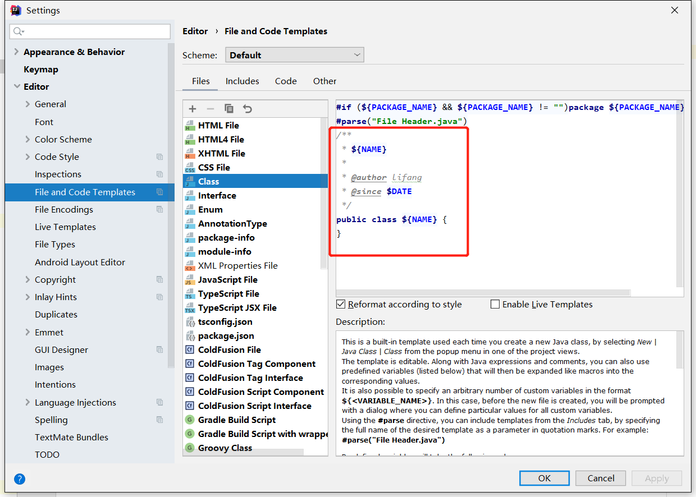Image resolution: width=696 pixels, height=497 pixels.
Task: Open the Scheme Default dropdown
Action: [295, 55]
